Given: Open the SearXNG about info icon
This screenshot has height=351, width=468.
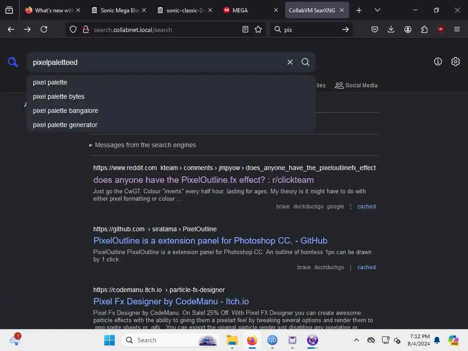Looking at the screenshot, I should [438, 62].
